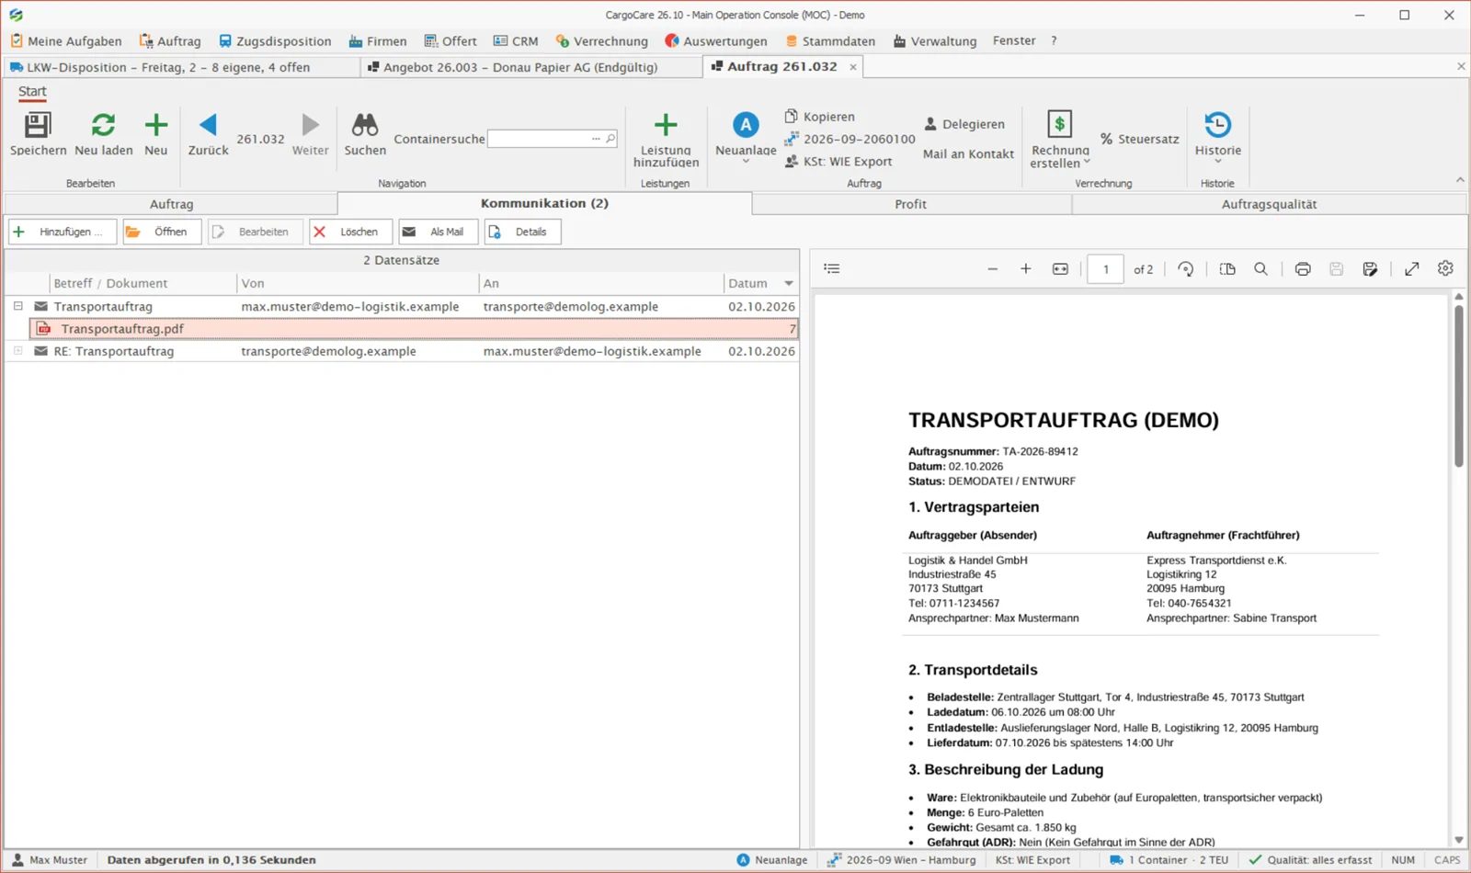Send selection Als Mail
The image size is (1471, 873).
438,232
